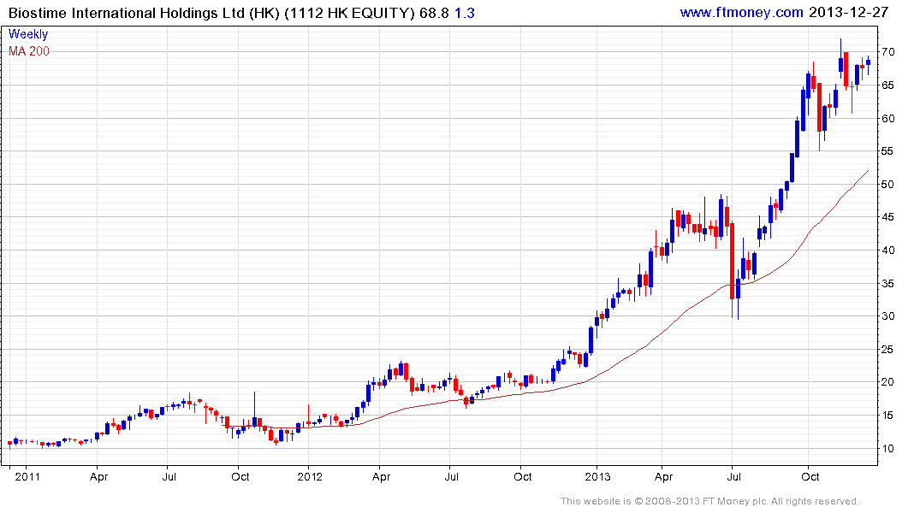Click the change value 1.3
The width and height of the screenshot is (920, 513).
click(x=464, y=13)
